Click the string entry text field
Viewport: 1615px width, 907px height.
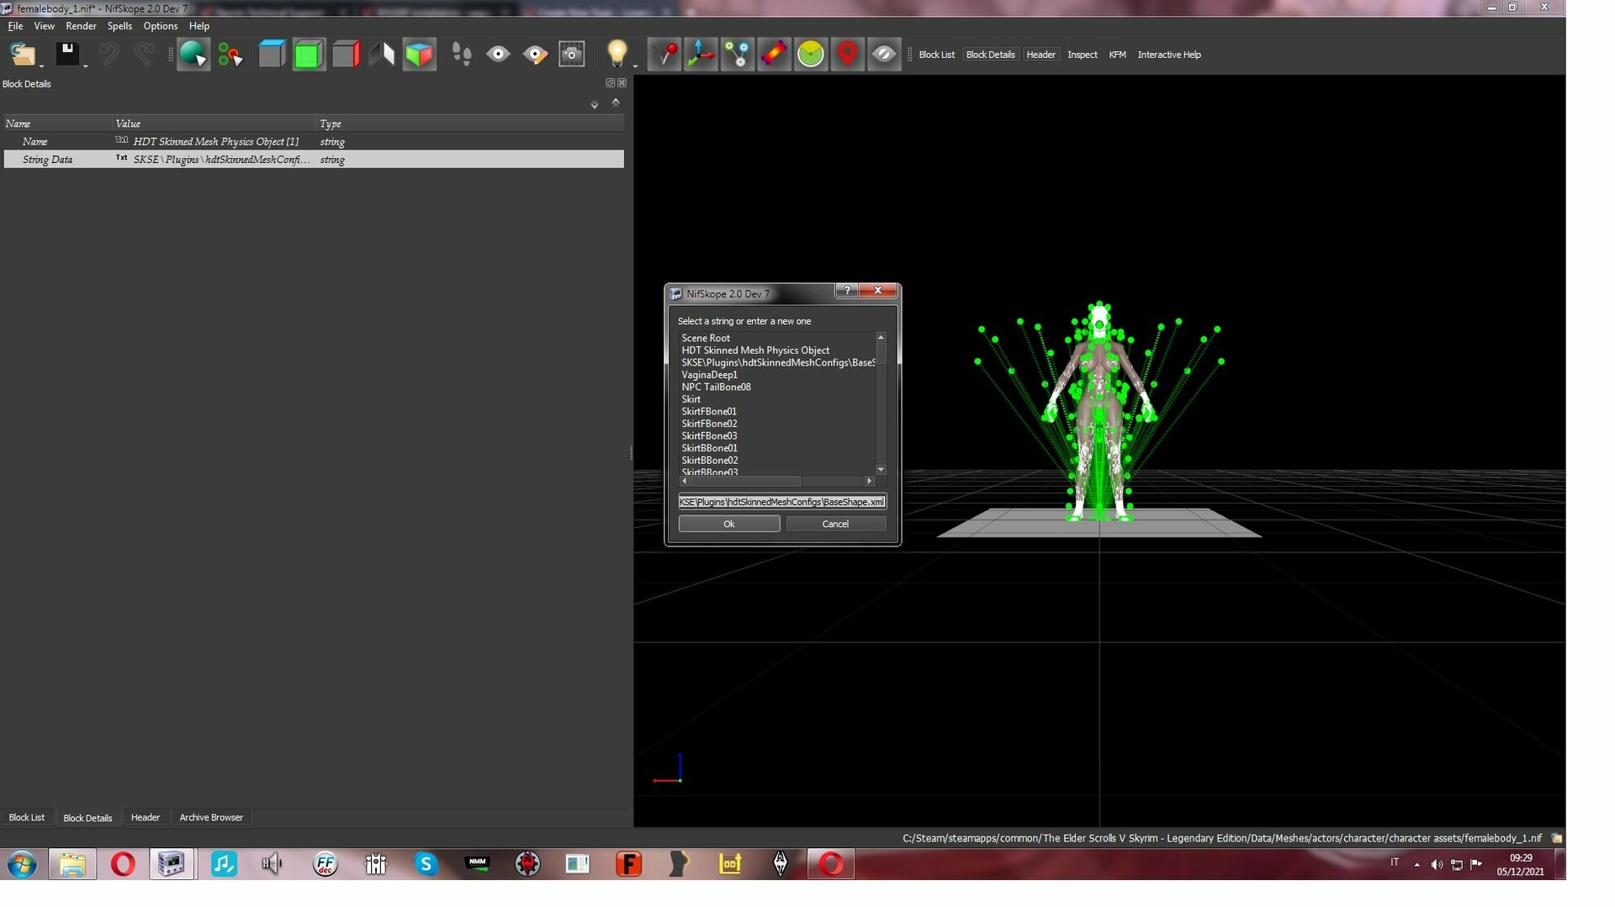pyautogui.click(x=782, y=502)
